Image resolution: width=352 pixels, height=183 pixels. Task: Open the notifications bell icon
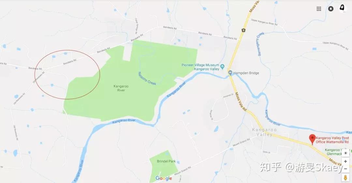tap(331, 9)
